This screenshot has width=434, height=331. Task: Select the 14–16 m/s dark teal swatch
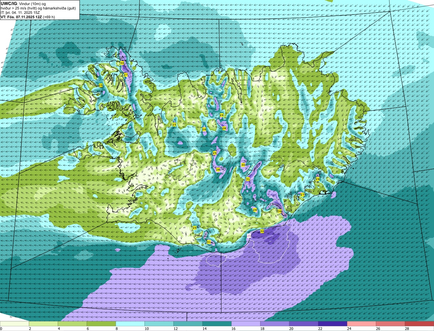[217, 324]
